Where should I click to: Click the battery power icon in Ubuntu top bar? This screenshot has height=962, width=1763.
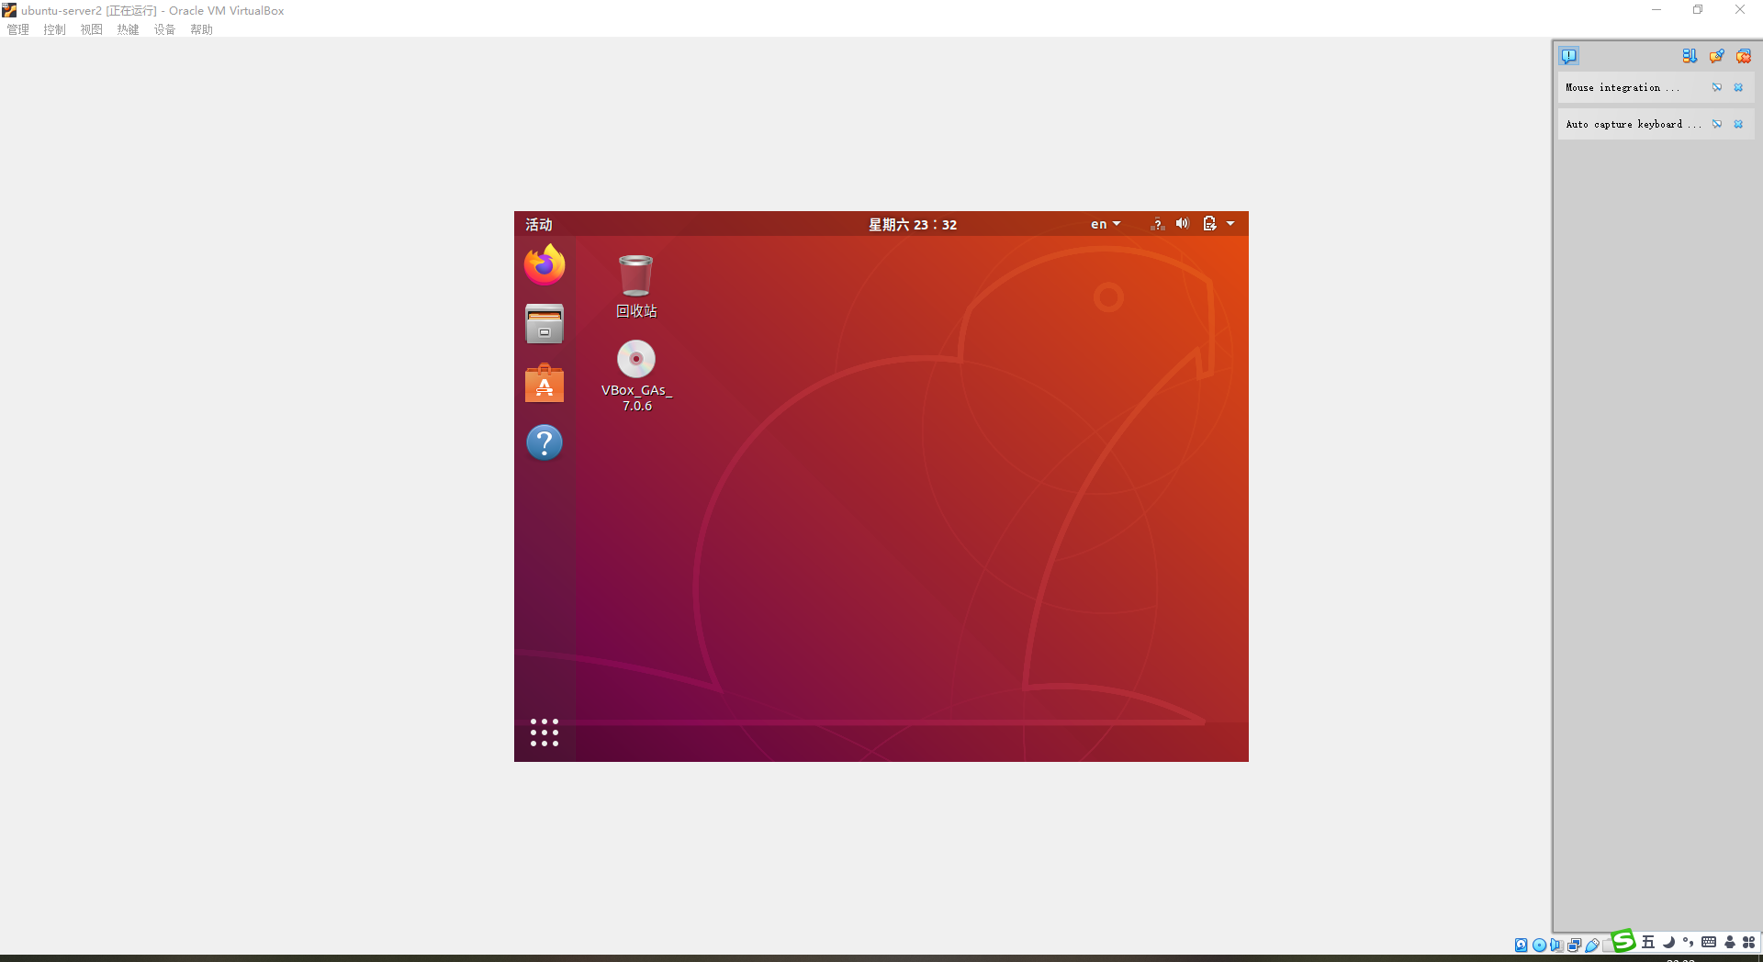pyautogui.click(x=1209, y=224)
